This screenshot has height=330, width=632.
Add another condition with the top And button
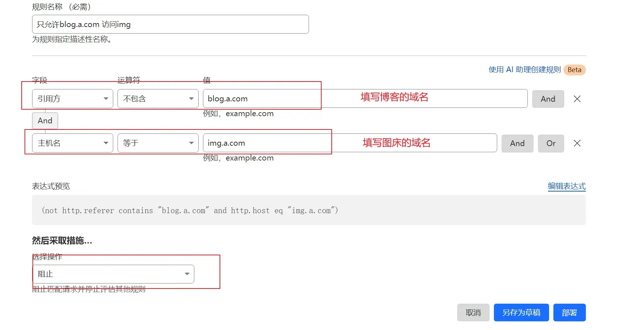pyautogui.click(x=548, y=98)
